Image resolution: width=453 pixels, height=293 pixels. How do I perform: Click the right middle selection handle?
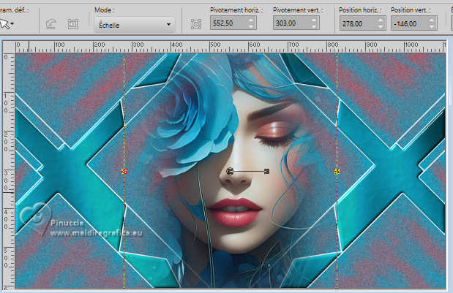(337, 172)
